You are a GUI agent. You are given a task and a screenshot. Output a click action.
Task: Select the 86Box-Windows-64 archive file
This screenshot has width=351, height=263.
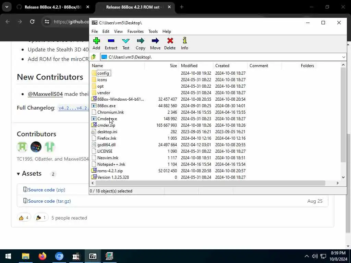[x=120, y=99]
